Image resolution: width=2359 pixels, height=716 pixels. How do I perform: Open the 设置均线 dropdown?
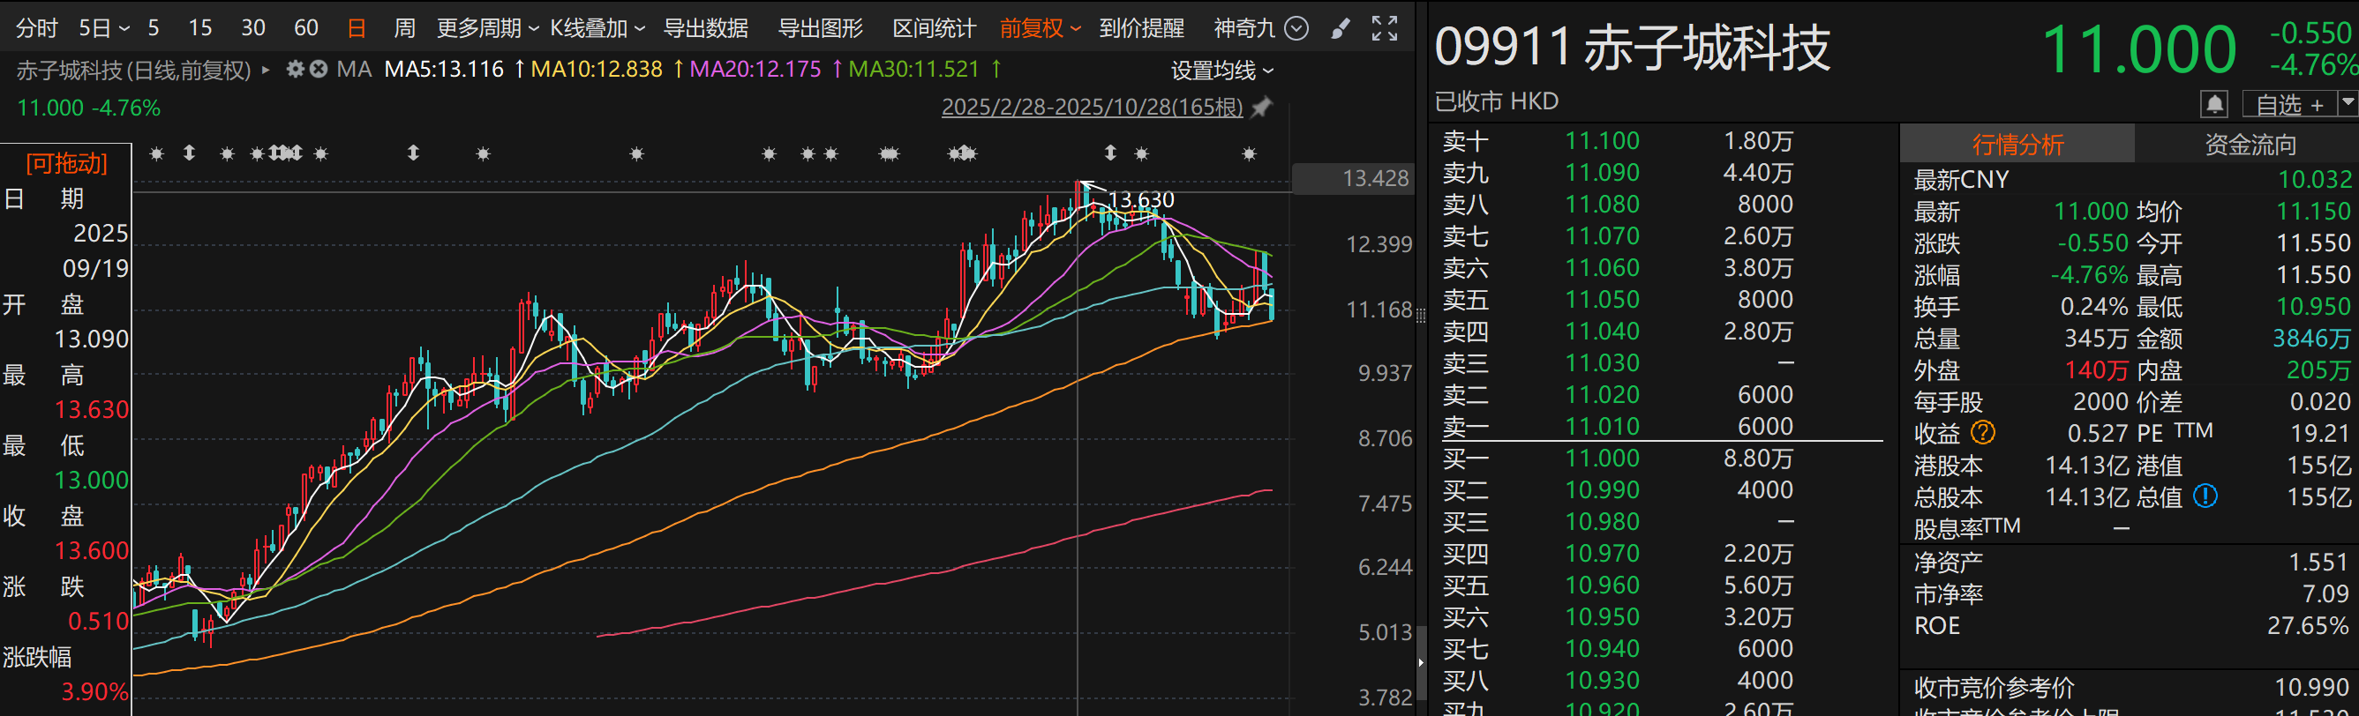click(x=1221, y=71)
